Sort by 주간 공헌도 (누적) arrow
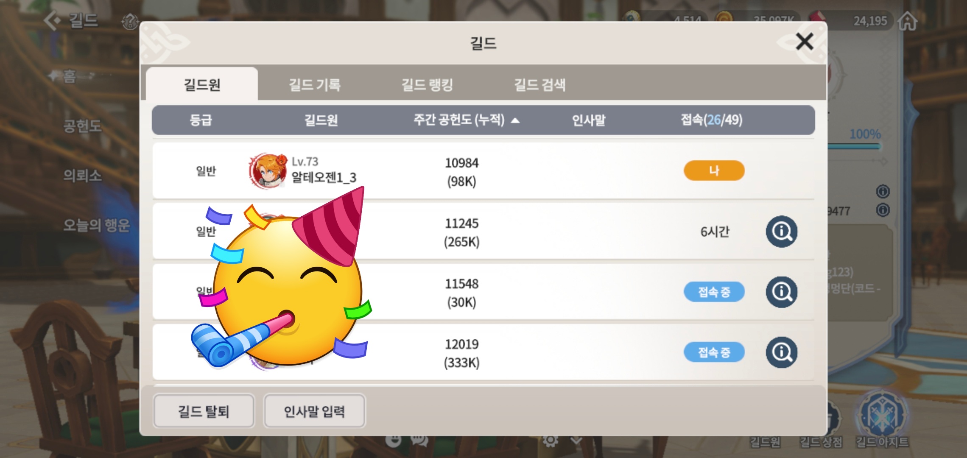The width and height of the screenshot is (967, 458). [515, 120]
